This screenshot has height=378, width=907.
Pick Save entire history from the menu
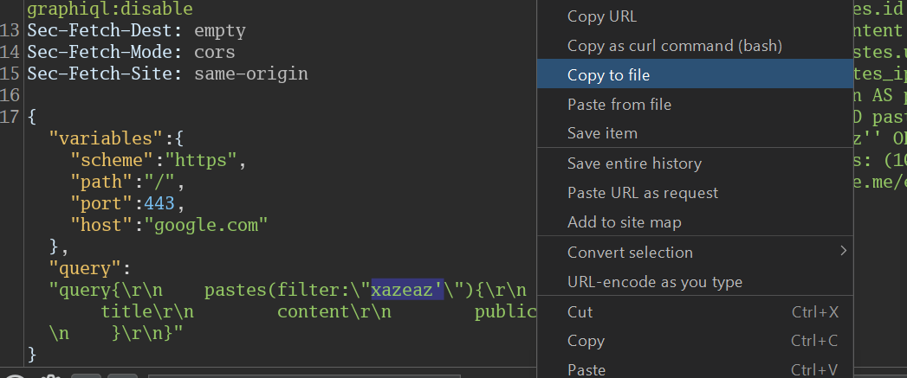(695, 163)
